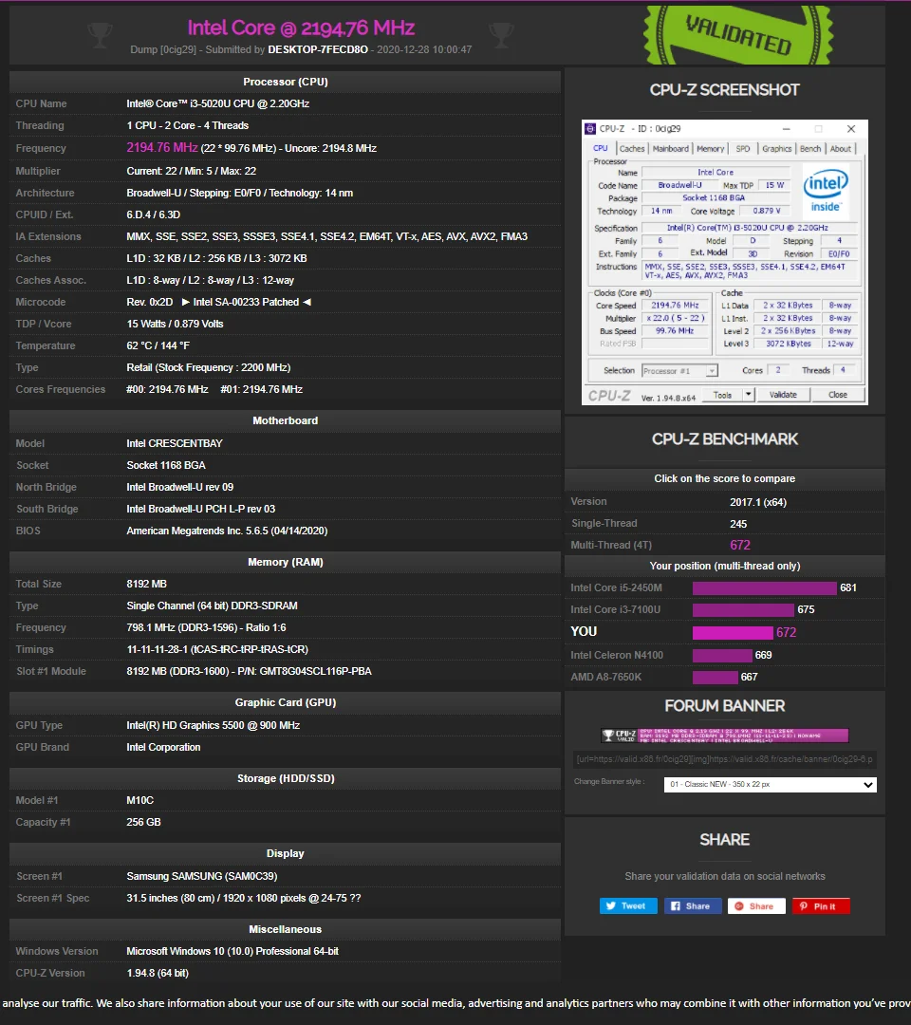911x1025 pixels.
Task: Click the CPU-Z app icon in screenshot titlebar
Action: coord(590,129)
